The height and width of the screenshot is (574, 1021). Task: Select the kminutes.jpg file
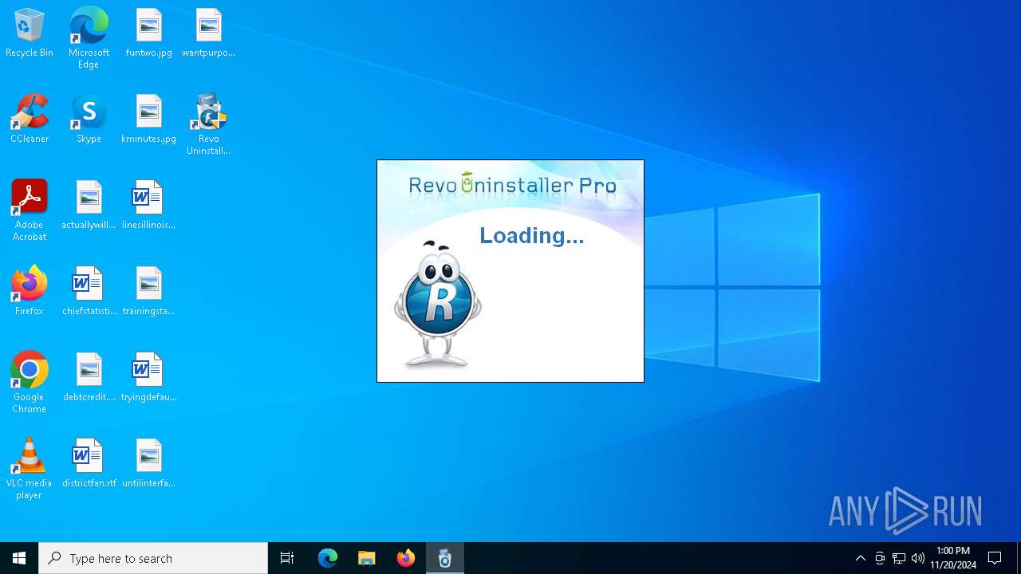point(148,120)
